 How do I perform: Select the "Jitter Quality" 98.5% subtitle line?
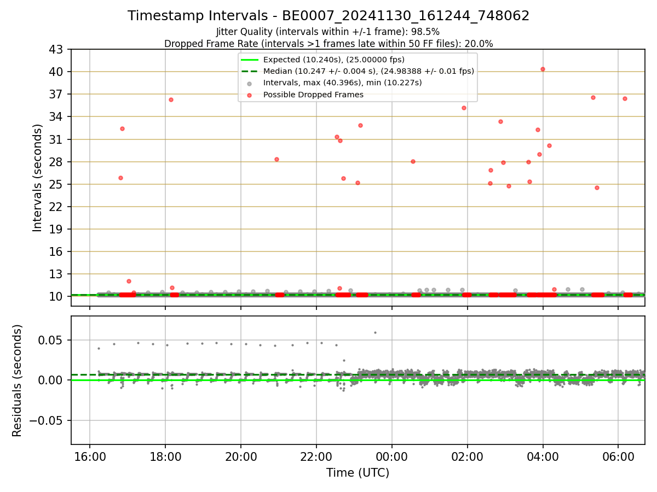(328, 32)
